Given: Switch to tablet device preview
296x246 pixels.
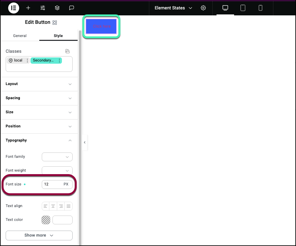Looking at the screenshot, I should (x=243, y=8).
